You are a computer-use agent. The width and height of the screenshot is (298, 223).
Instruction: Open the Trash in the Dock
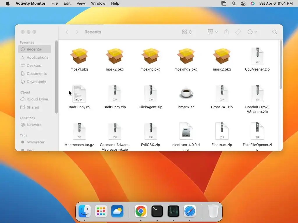click(x=213, y=211)
